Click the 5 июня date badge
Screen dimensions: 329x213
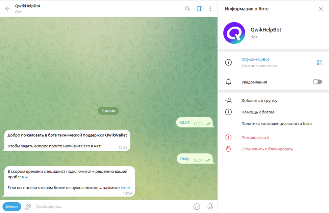click(x=108, y=111)
